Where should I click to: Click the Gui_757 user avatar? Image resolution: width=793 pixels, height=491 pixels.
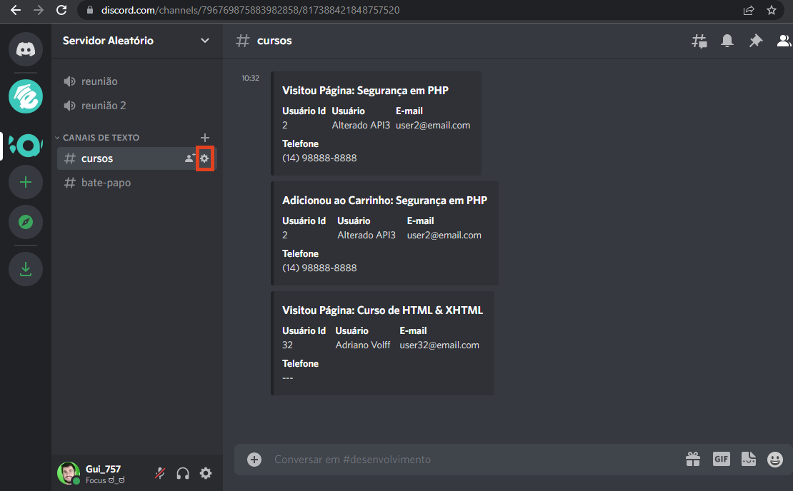click(69, 473)
